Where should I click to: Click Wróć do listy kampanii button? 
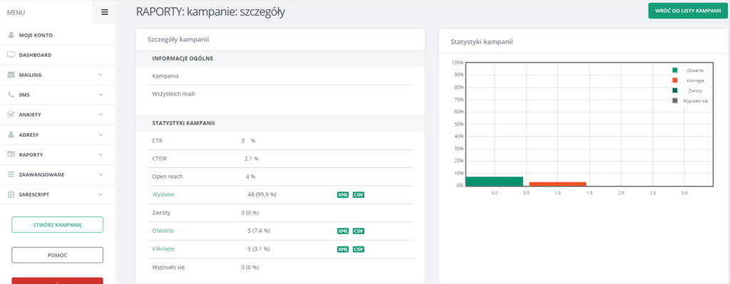[x=687, y=11]
